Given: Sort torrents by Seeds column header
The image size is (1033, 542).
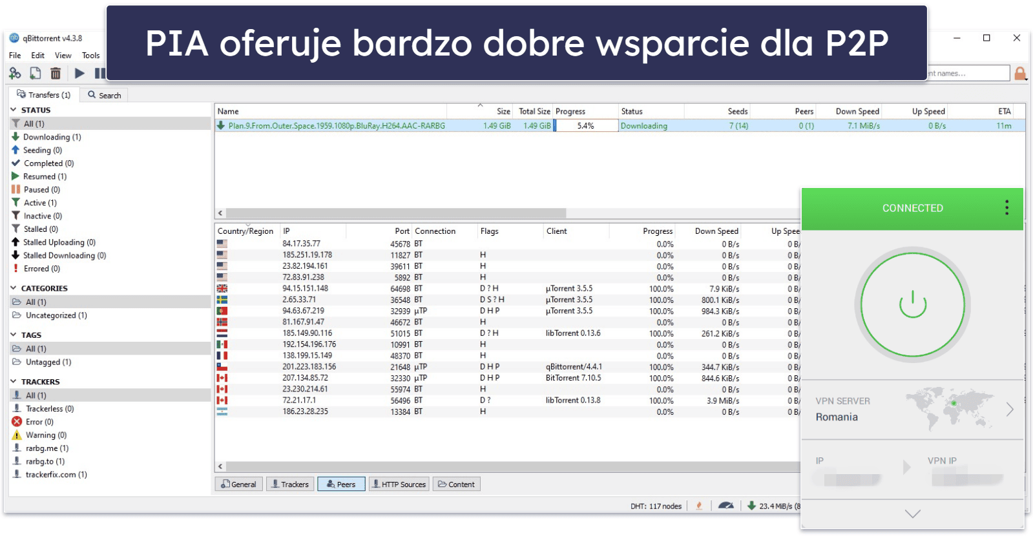Looking at the screenshot, I should [x=718, y=111].
